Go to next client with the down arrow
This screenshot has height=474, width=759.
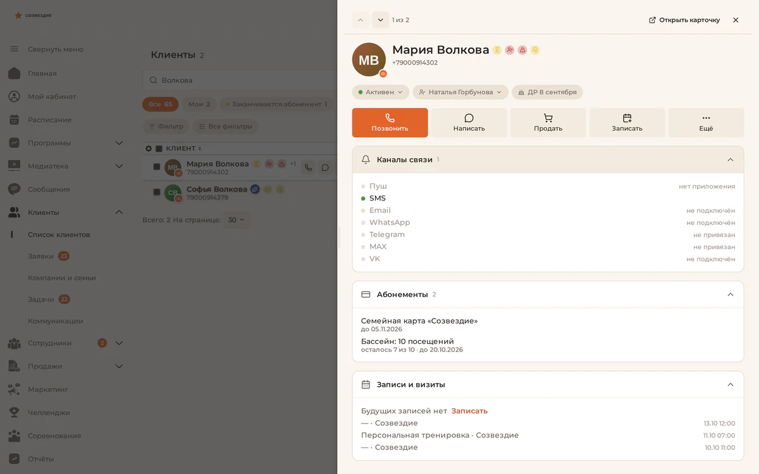pos(380,20)
